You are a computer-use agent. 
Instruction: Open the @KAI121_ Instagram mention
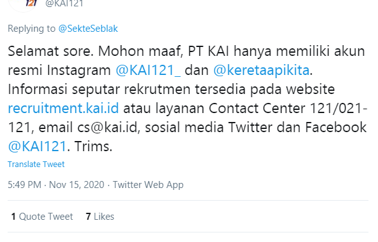(148, 71)
